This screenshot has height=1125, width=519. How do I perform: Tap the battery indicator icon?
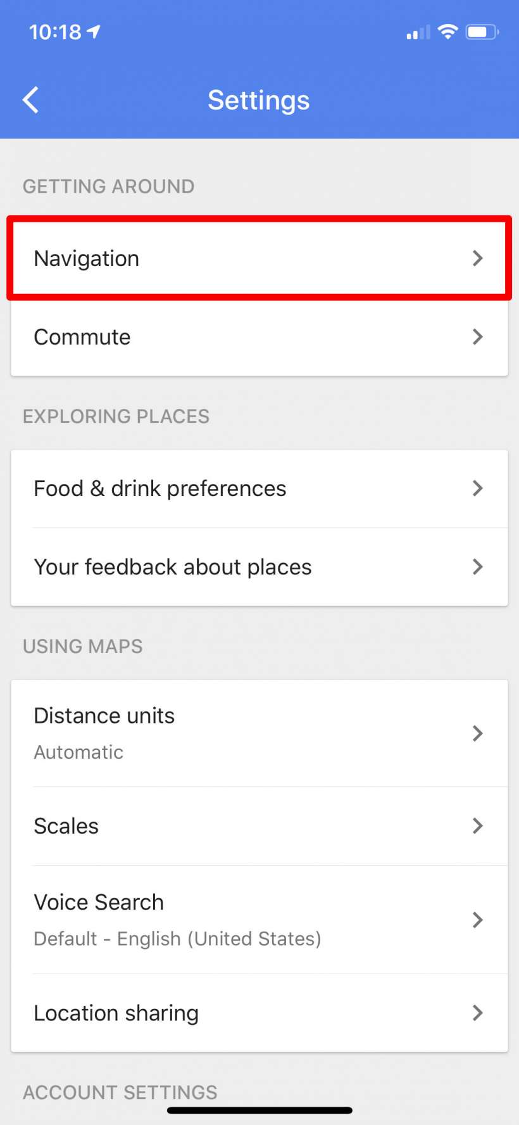click(482, 32)
